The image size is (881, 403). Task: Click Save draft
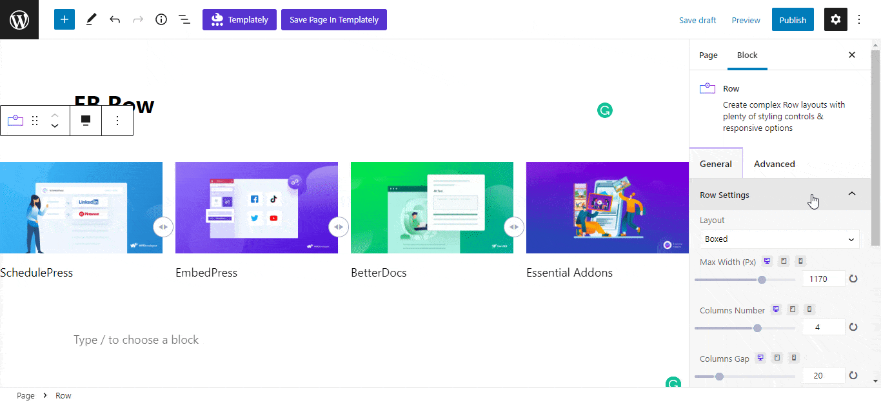tap(698, 20)
